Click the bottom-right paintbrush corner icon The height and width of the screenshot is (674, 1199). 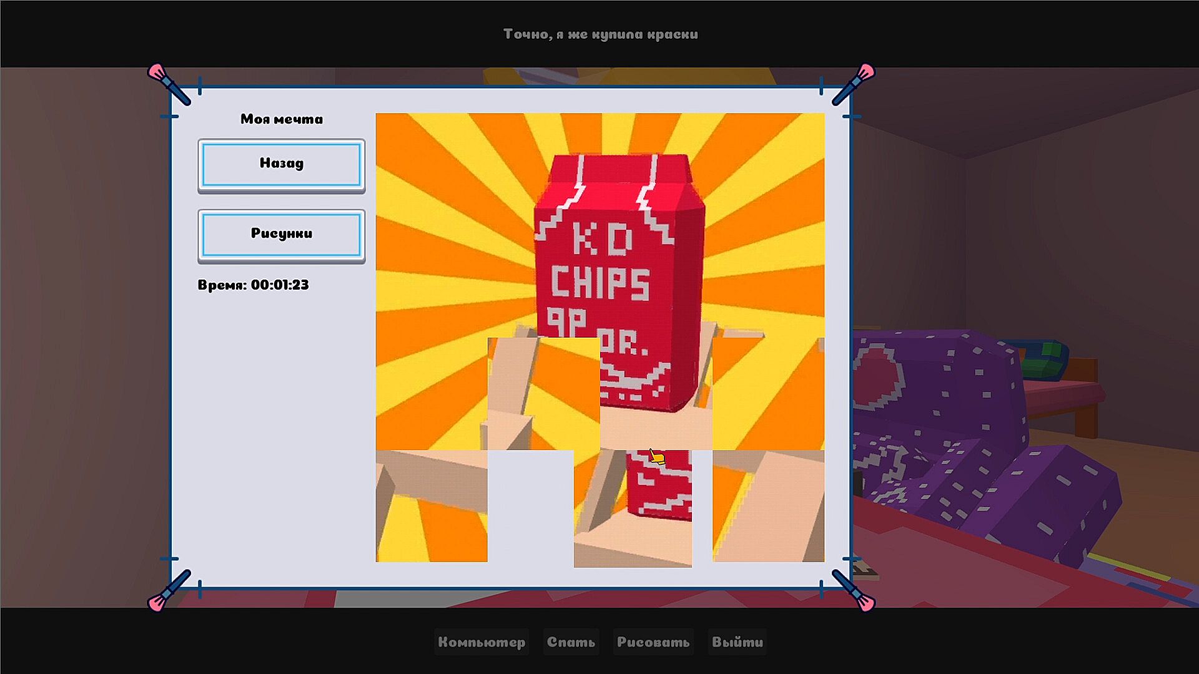point(854,591)
